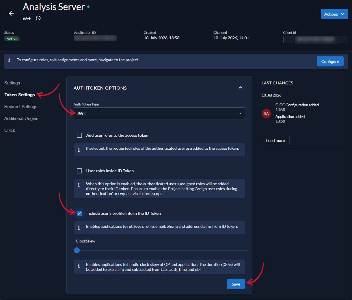
Task: Click info icon beside profile claims description
Action: (x=79, y=228)
